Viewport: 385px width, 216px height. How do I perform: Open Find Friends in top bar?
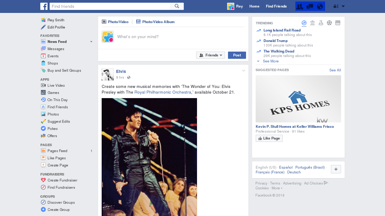tap(276, 6)
